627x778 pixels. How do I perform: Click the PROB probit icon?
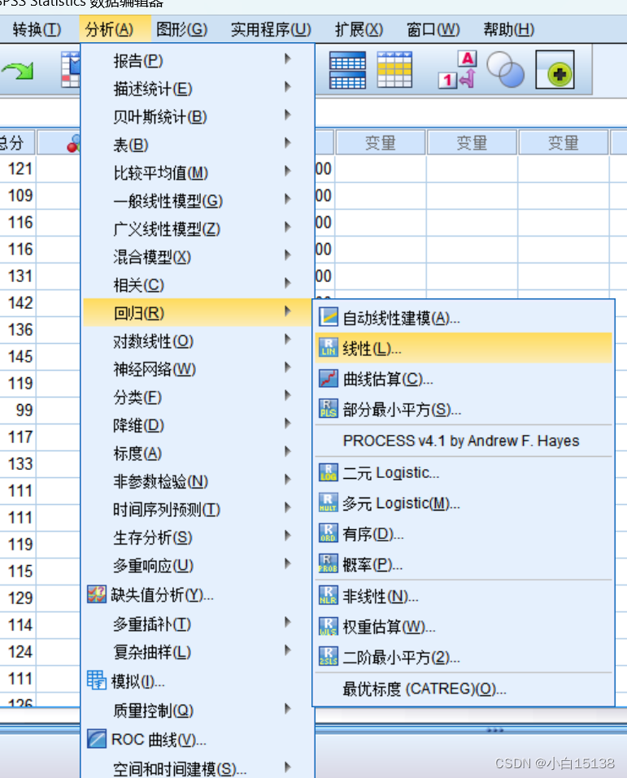coord(329,565)
